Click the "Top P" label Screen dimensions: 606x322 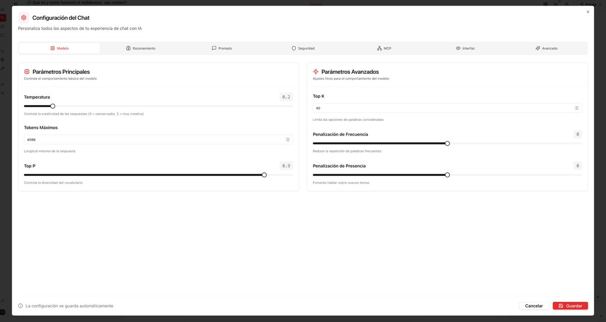click(30, 166)
